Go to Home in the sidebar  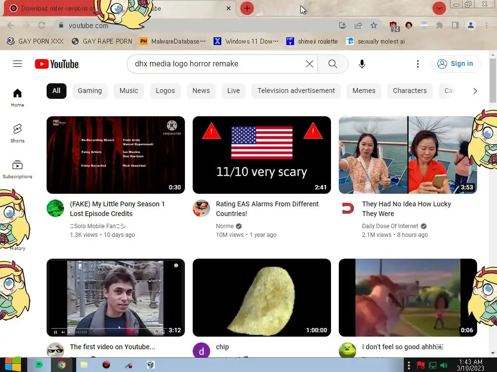click(x=17, y=97)
